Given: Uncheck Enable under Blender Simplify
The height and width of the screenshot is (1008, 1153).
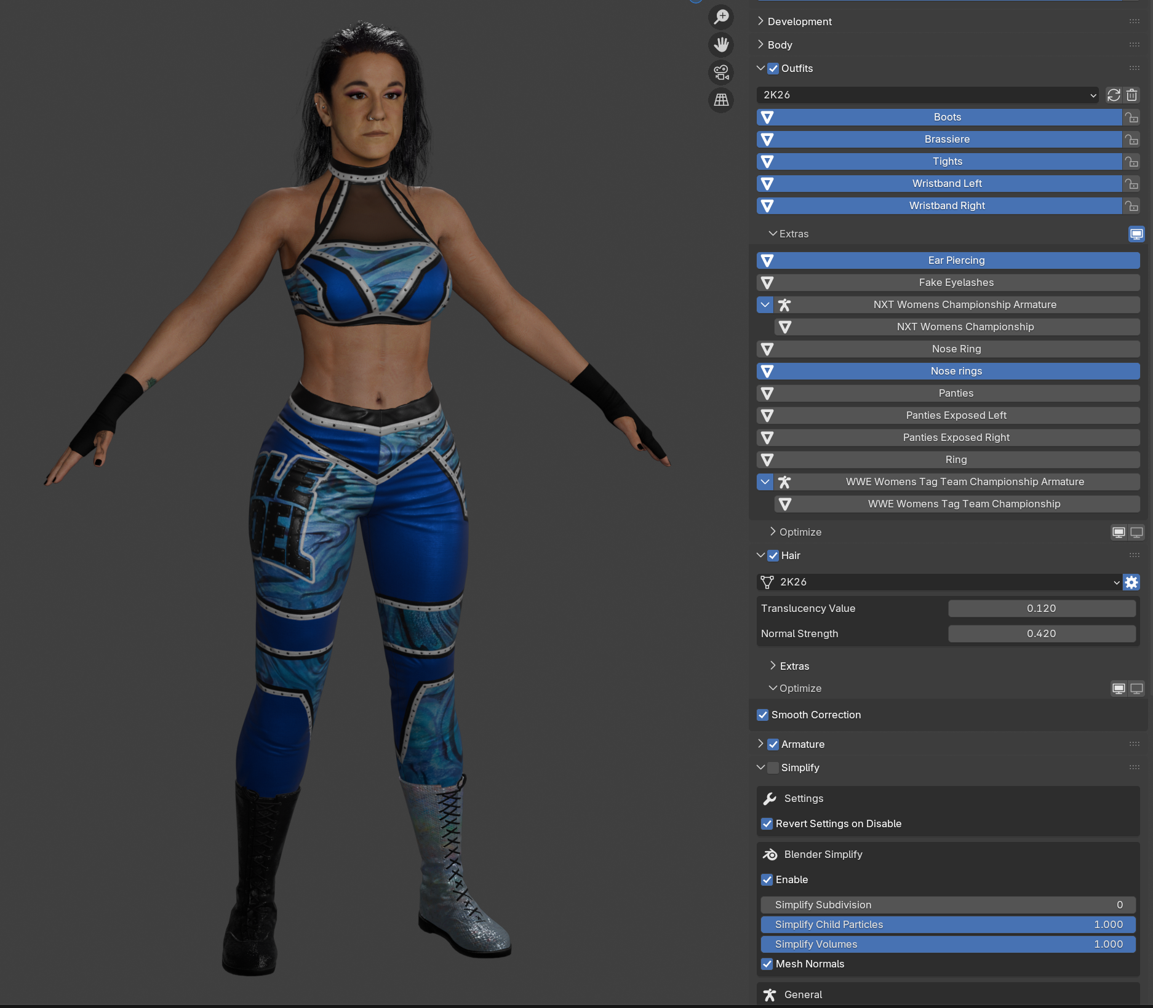Looking at the screenshot, I should pos(767,880).
